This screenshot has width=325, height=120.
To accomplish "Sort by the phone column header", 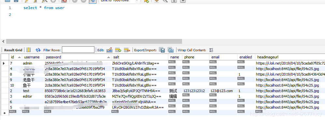I will pos(196,57).
